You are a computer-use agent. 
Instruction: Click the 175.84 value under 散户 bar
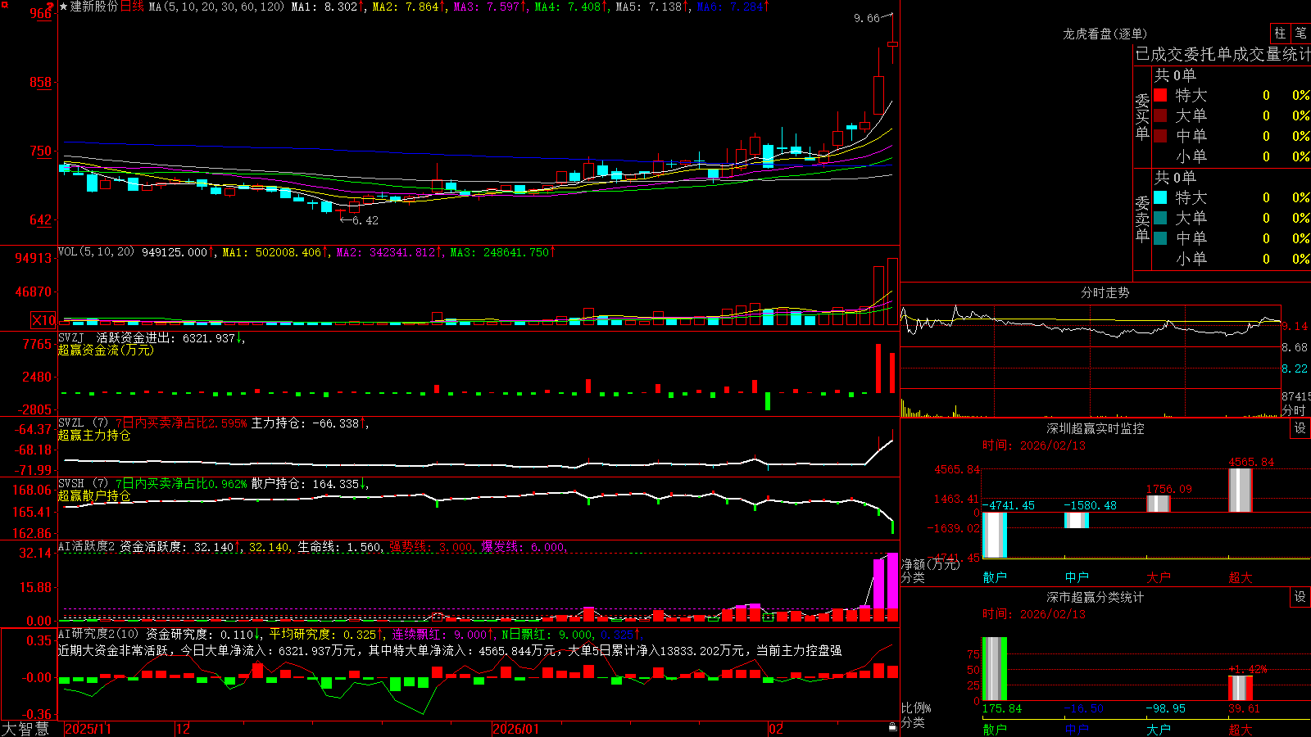point(1002,708)
